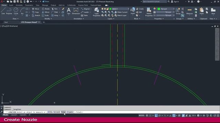Screen dimensions: 220x123
Task: Click the Rotate tool
Action: click(46, 9)
